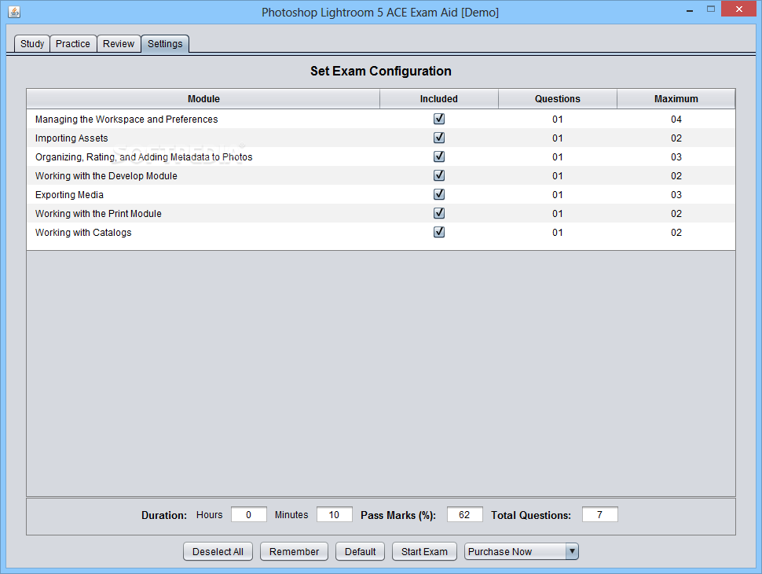Select the 'Exporting Media' module row
This screenshot has height=574, width=762.
pos(380,194)
